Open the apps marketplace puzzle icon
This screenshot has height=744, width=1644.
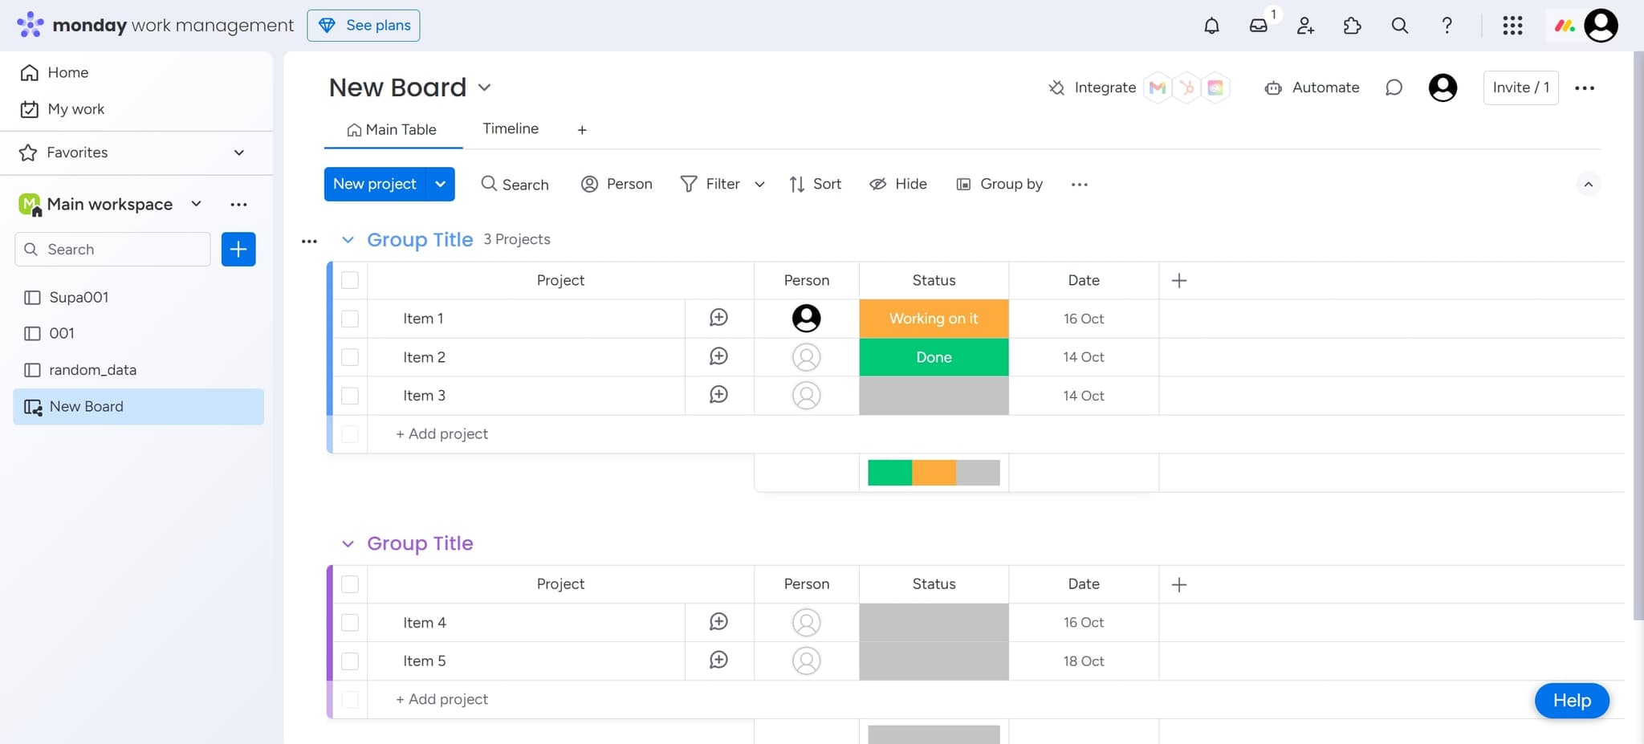coord(1352,26)
